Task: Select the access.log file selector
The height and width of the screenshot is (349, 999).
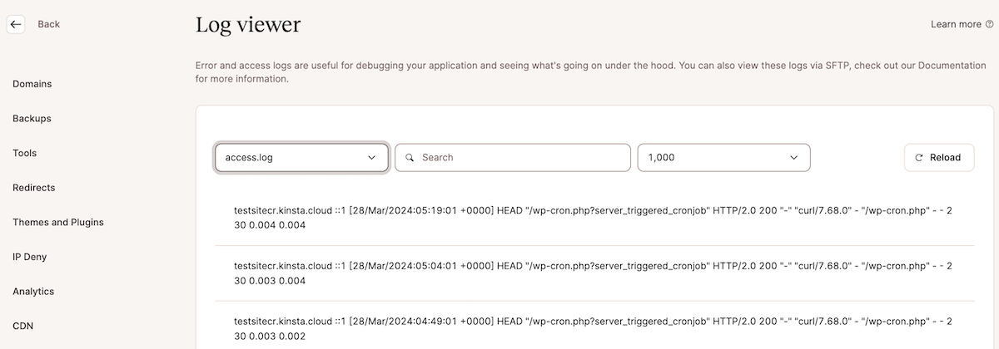Action: click(x=301, y=157)
